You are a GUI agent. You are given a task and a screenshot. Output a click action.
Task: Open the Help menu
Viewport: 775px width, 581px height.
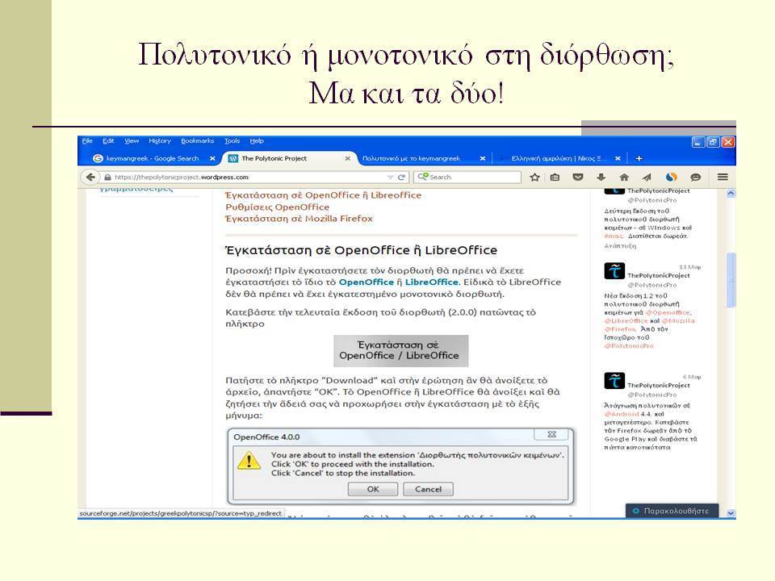point(257,140)
